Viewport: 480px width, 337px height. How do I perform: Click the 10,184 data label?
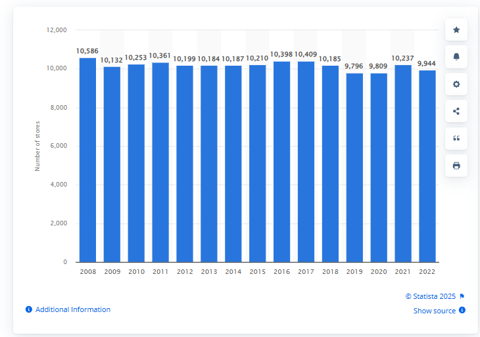(208, 58)
